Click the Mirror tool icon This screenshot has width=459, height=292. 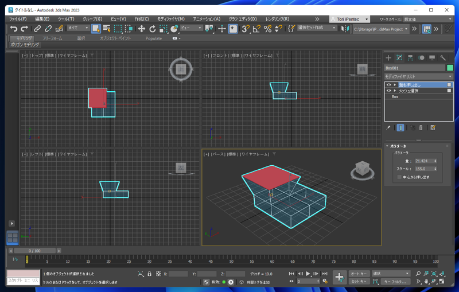point(345,29)
